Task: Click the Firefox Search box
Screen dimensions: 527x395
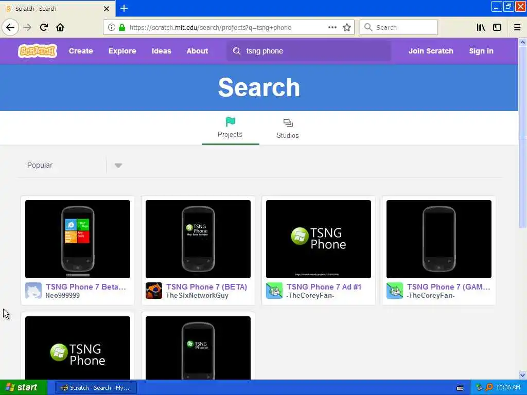Action: point(399,27)
